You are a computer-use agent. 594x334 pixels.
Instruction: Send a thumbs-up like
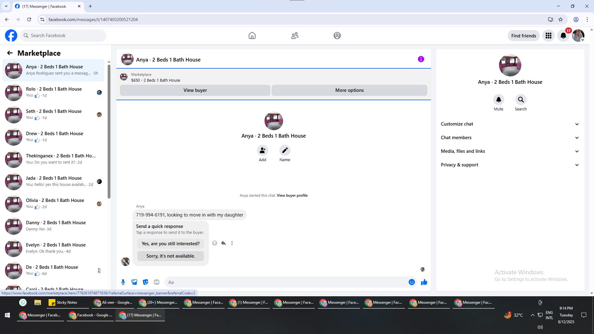[x=424, y=282]
